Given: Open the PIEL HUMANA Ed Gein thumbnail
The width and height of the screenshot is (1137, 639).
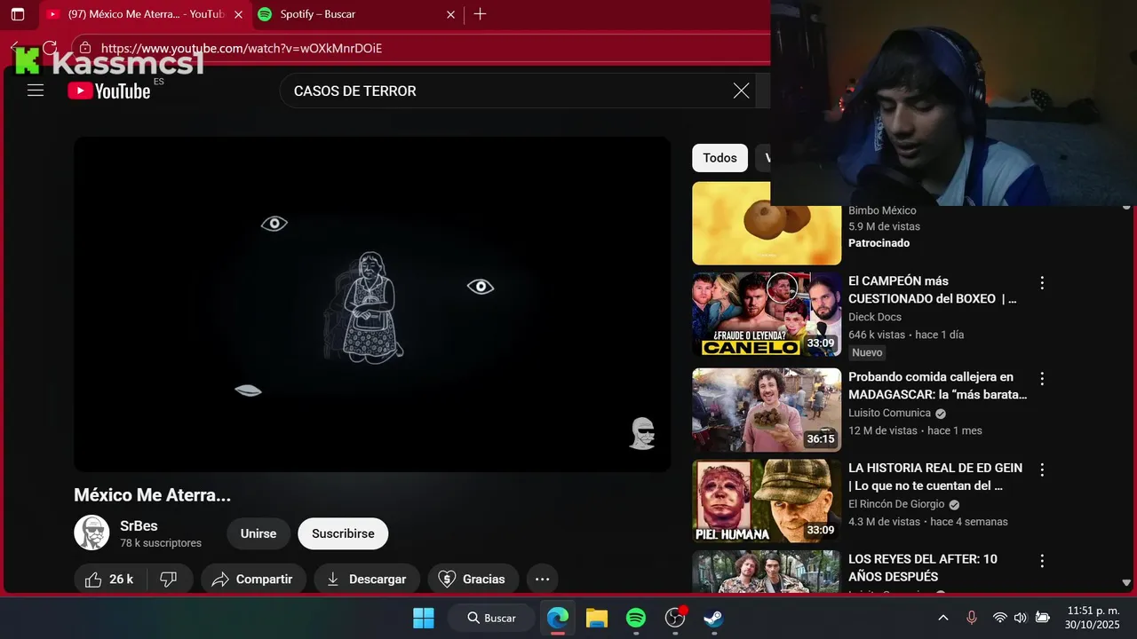Looking at the screenshot, I should pos(767,501).
